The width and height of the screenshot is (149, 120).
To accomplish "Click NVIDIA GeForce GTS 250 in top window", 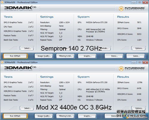I will pos(97,23).
